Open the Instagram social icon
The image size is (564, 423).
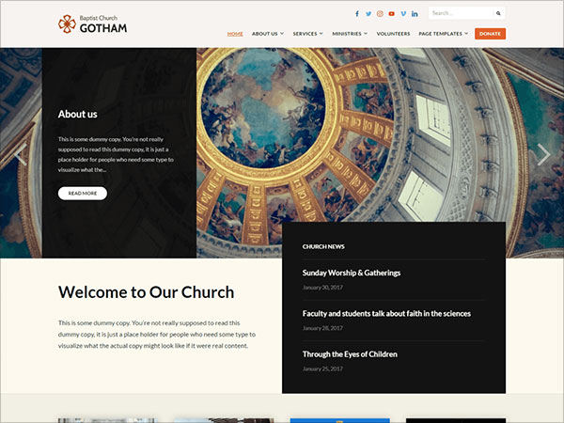(380, 14)
